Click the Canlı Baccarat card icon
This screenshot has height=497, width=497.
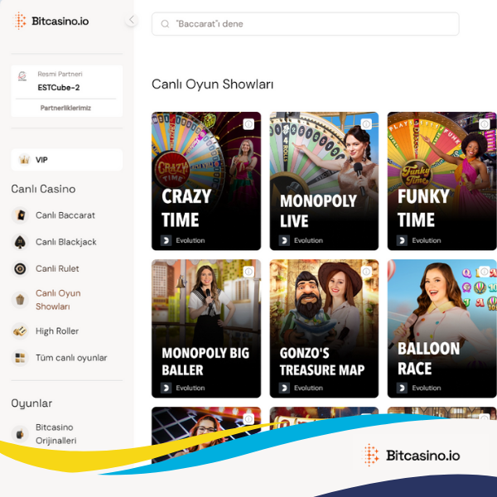20,215
